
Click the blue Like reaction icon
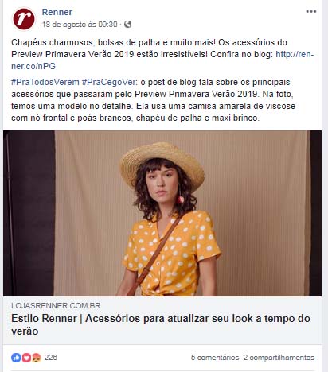click(16, 358)
